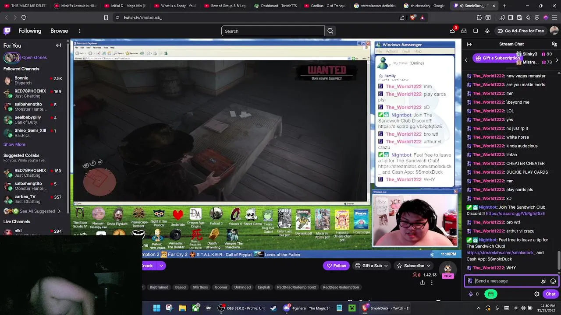Screen dimensions: 561x315
Task: Open the stream more options vertical dots
Action: (x=432, y=283)
